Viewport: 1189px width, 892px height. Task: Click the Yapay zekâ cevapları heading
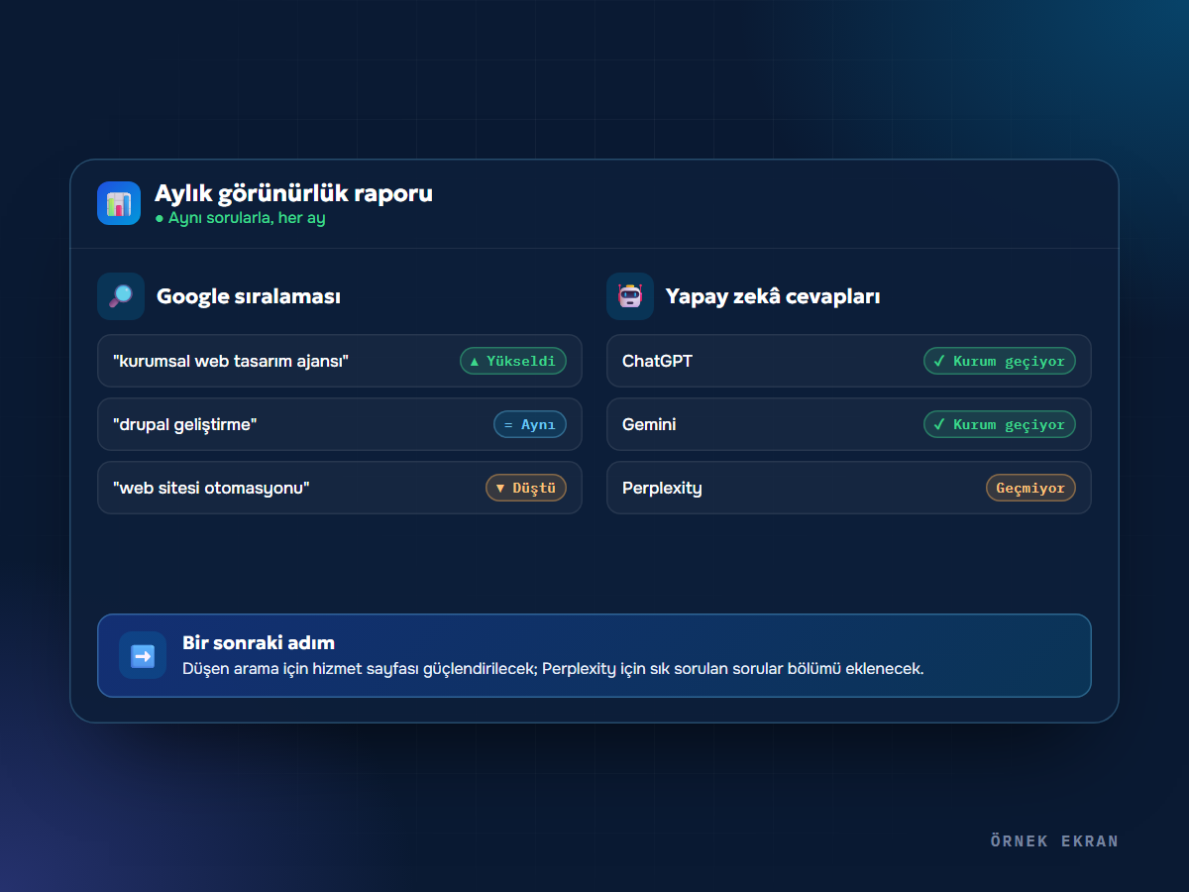(773, 296)
